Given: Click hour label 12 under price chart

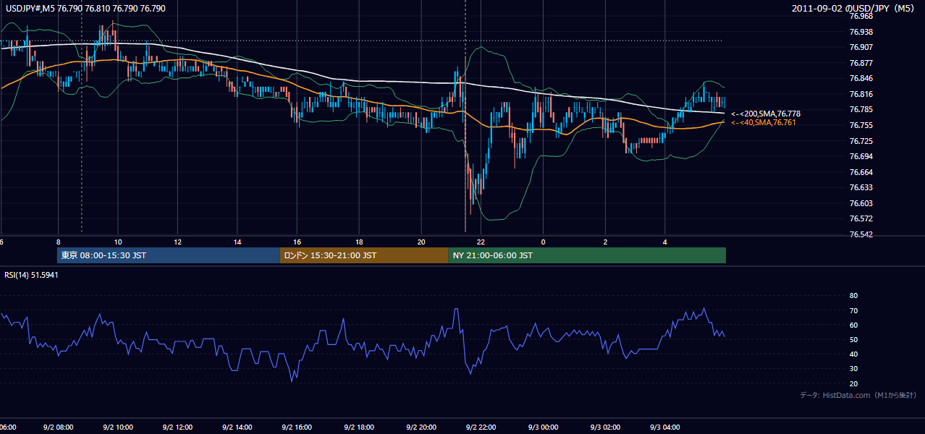Looking at the screenshot, I should tap(177, 242).
